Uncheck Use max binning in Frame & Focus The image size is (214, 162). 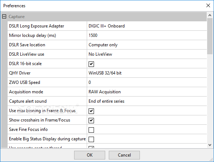(91, 111)
